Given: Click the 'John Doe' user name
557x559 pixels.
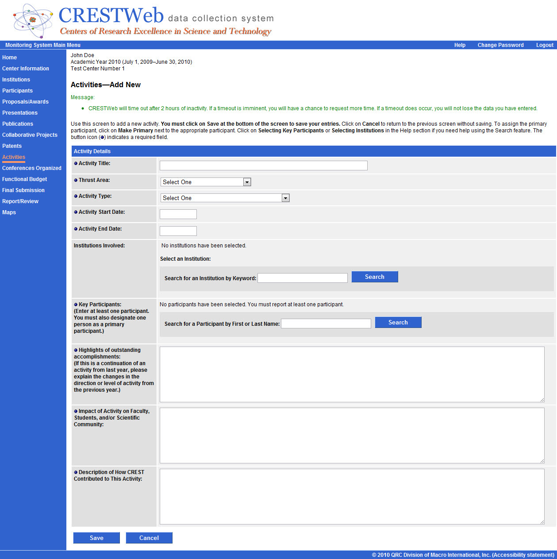Looking at the screenshot, I should [82, 55].
